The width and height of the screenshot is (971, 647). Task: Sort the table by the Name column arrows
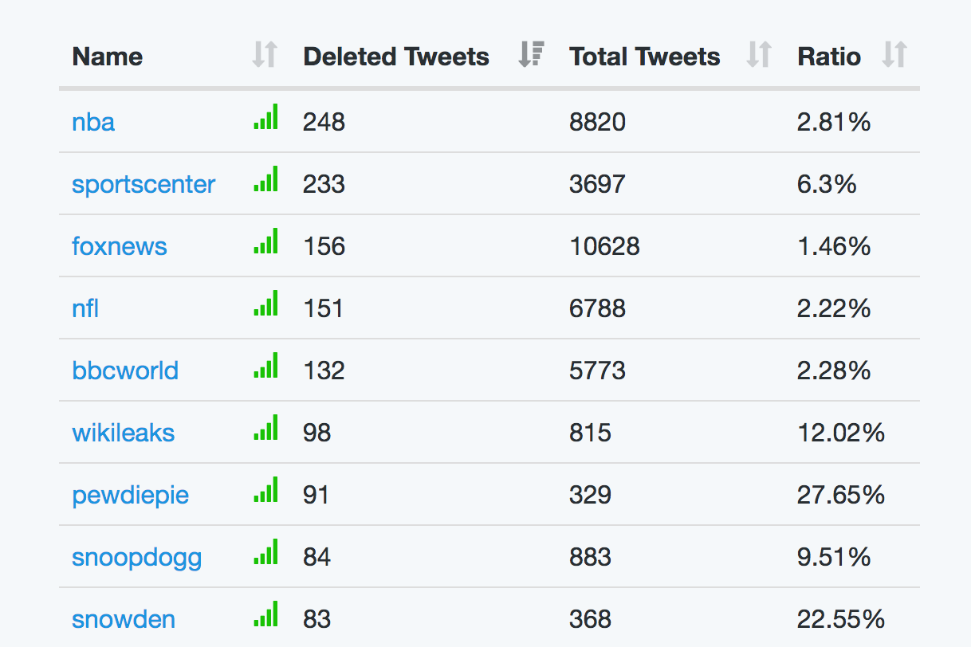point(264,55)
